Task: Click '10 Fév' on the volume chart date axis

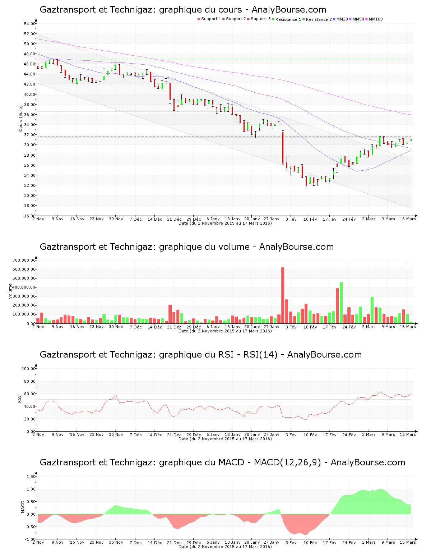Action: click(310, 327)
